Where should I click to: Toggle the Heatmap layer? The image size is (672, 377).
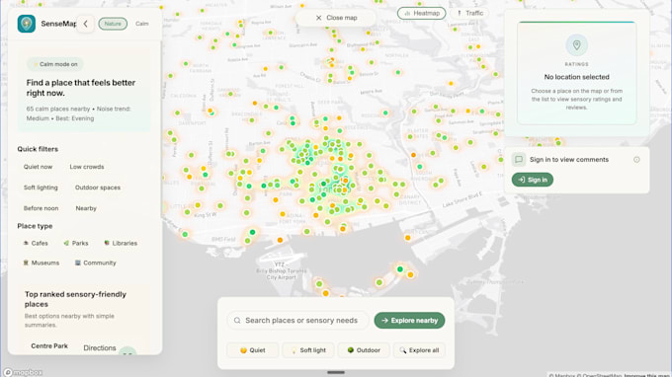point(421,13)
